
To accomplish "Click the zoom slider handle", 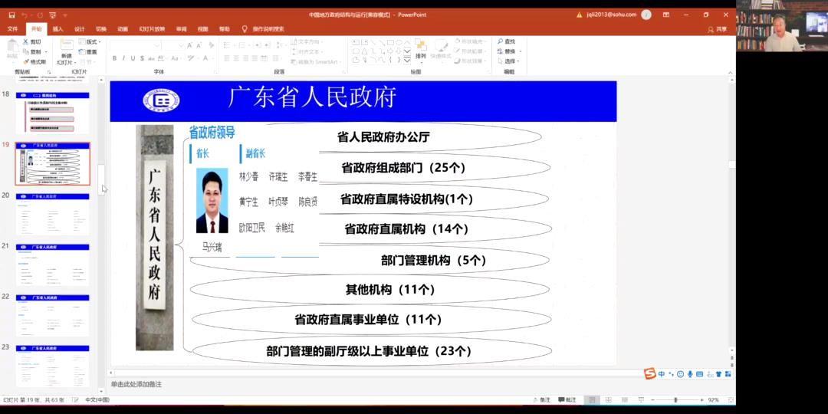I will coord(675,399).
